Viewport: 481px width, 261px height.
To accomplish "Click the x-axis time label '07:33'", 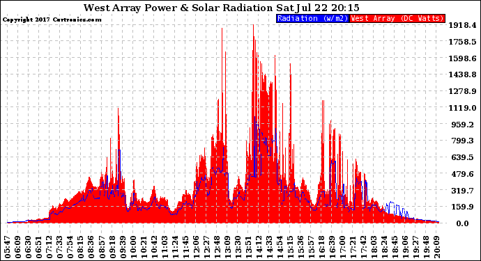I will (60, 247).
